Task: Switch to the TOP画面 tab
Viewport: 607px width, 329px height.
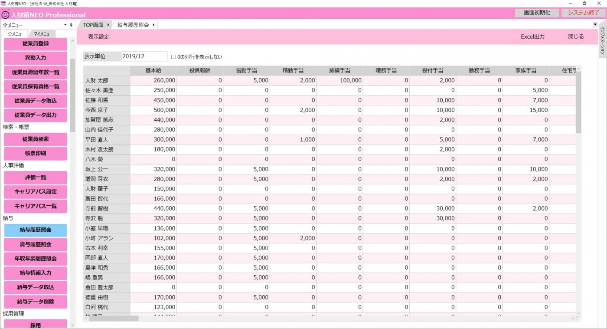Action: click(x=93, y=25)
